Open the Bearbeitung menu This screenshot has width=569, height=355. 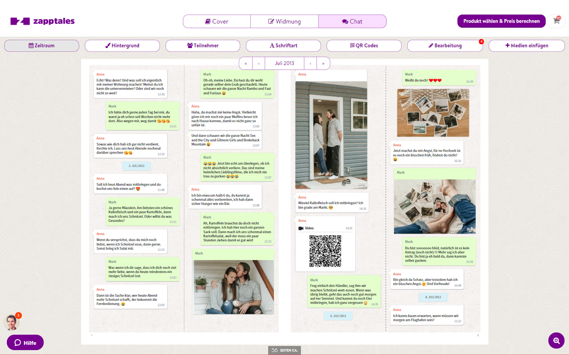(x=445, y=46)
